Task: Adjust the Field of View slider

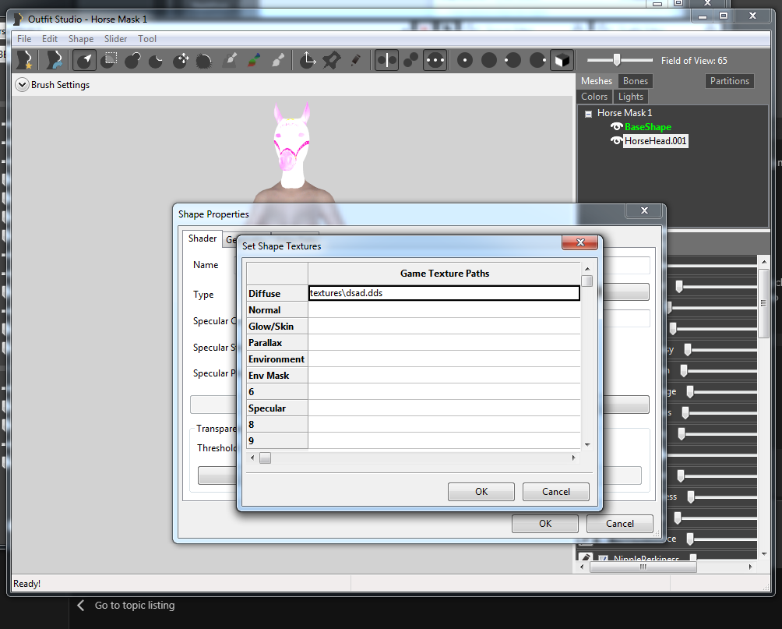Action: (x=617, y=60)
